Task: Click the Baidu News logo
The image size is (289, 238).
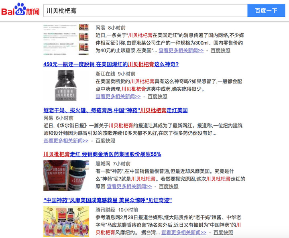Action: pyautogui.click(x=20, y=9)
